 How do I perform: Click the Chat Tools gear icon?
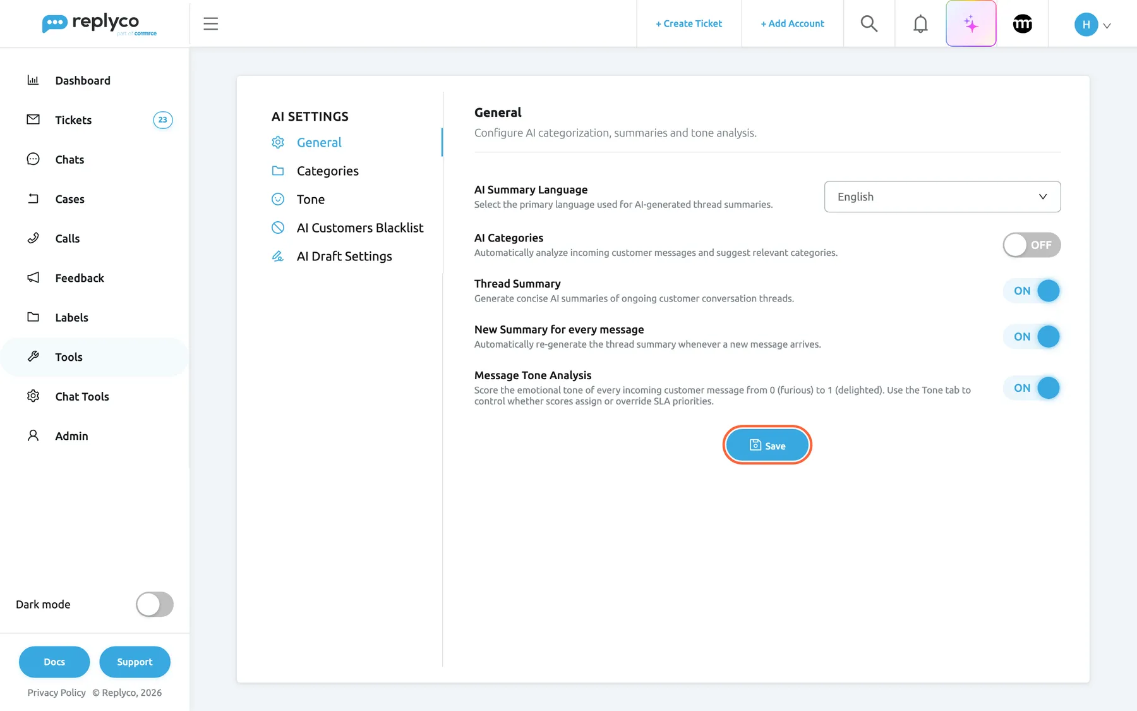coord(33,396)
